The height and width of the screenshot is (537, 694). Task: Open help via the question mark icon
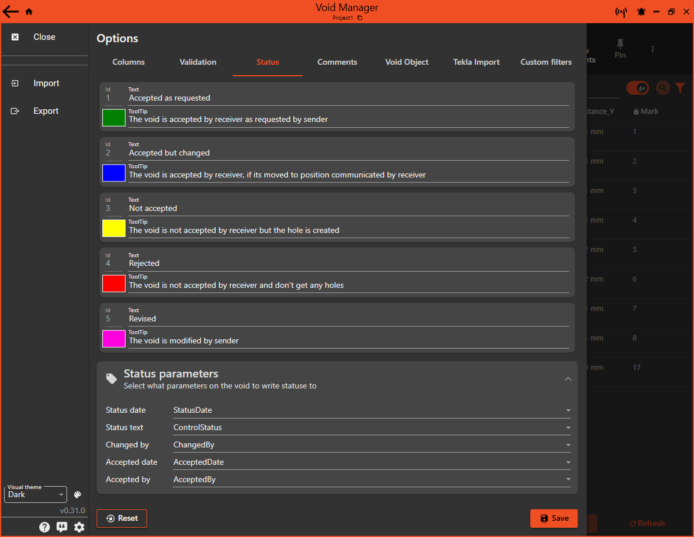click(45, 527)
